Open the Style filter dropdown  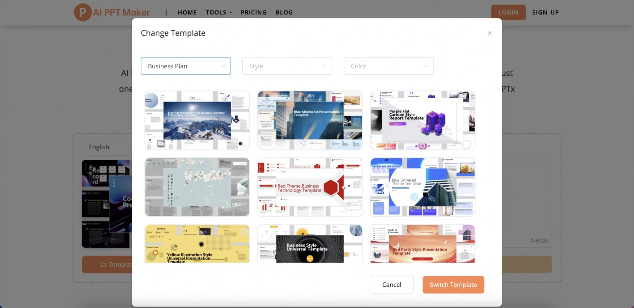tap(287, 66)
